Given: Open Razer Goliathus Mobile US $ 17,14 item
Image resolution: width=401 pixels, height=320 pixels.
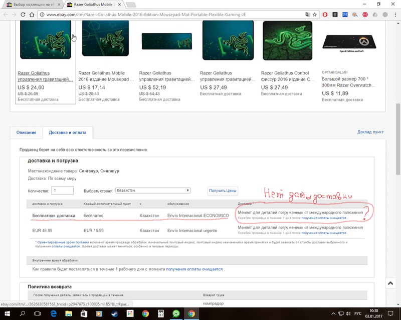Looking at the screenshot, I should pyautogui.click(x=106, y=76).
